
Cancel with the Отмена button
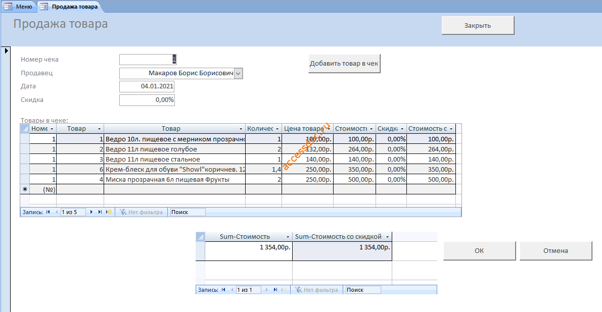click(555, 251)
